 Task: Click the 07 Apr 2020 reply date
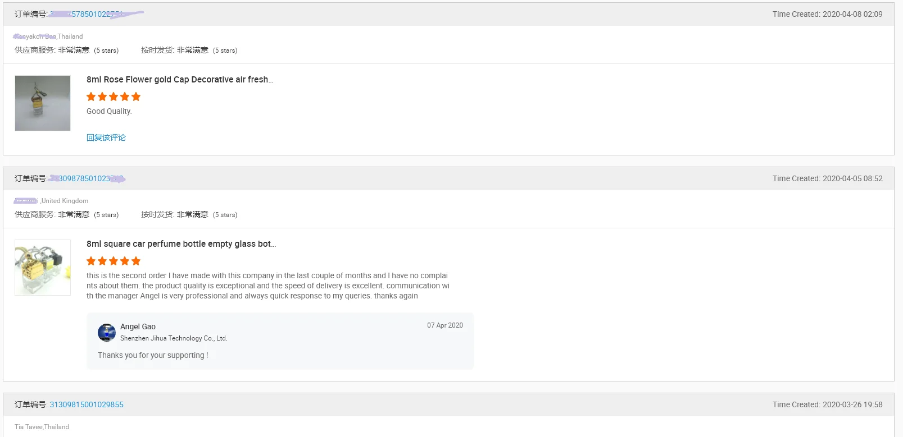click(444, 325)
